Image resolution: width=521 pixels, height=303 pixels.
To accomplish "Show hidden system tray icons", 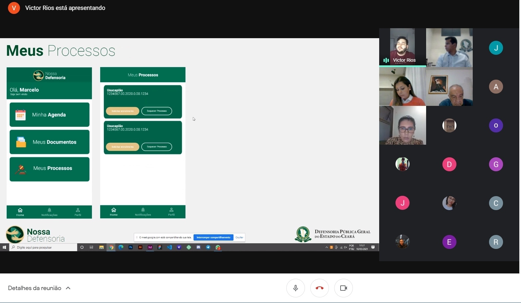I will tap(327, 247).
